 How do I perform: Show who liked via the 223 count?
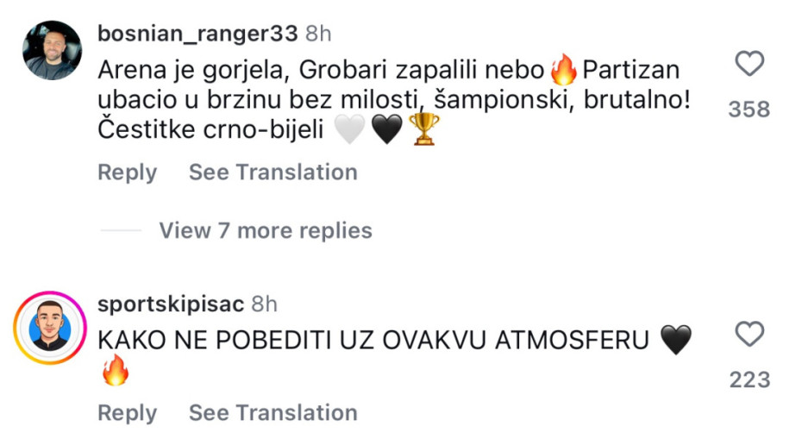click(749, 379)
